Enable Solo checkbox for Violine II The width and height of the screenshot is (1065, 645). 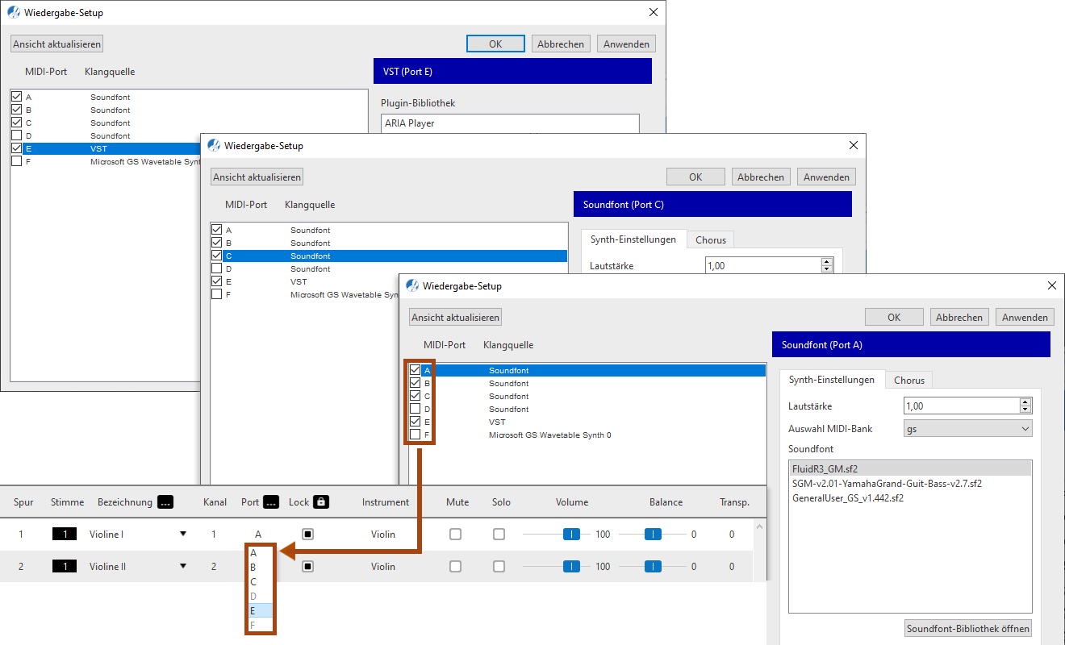[499, 566]
